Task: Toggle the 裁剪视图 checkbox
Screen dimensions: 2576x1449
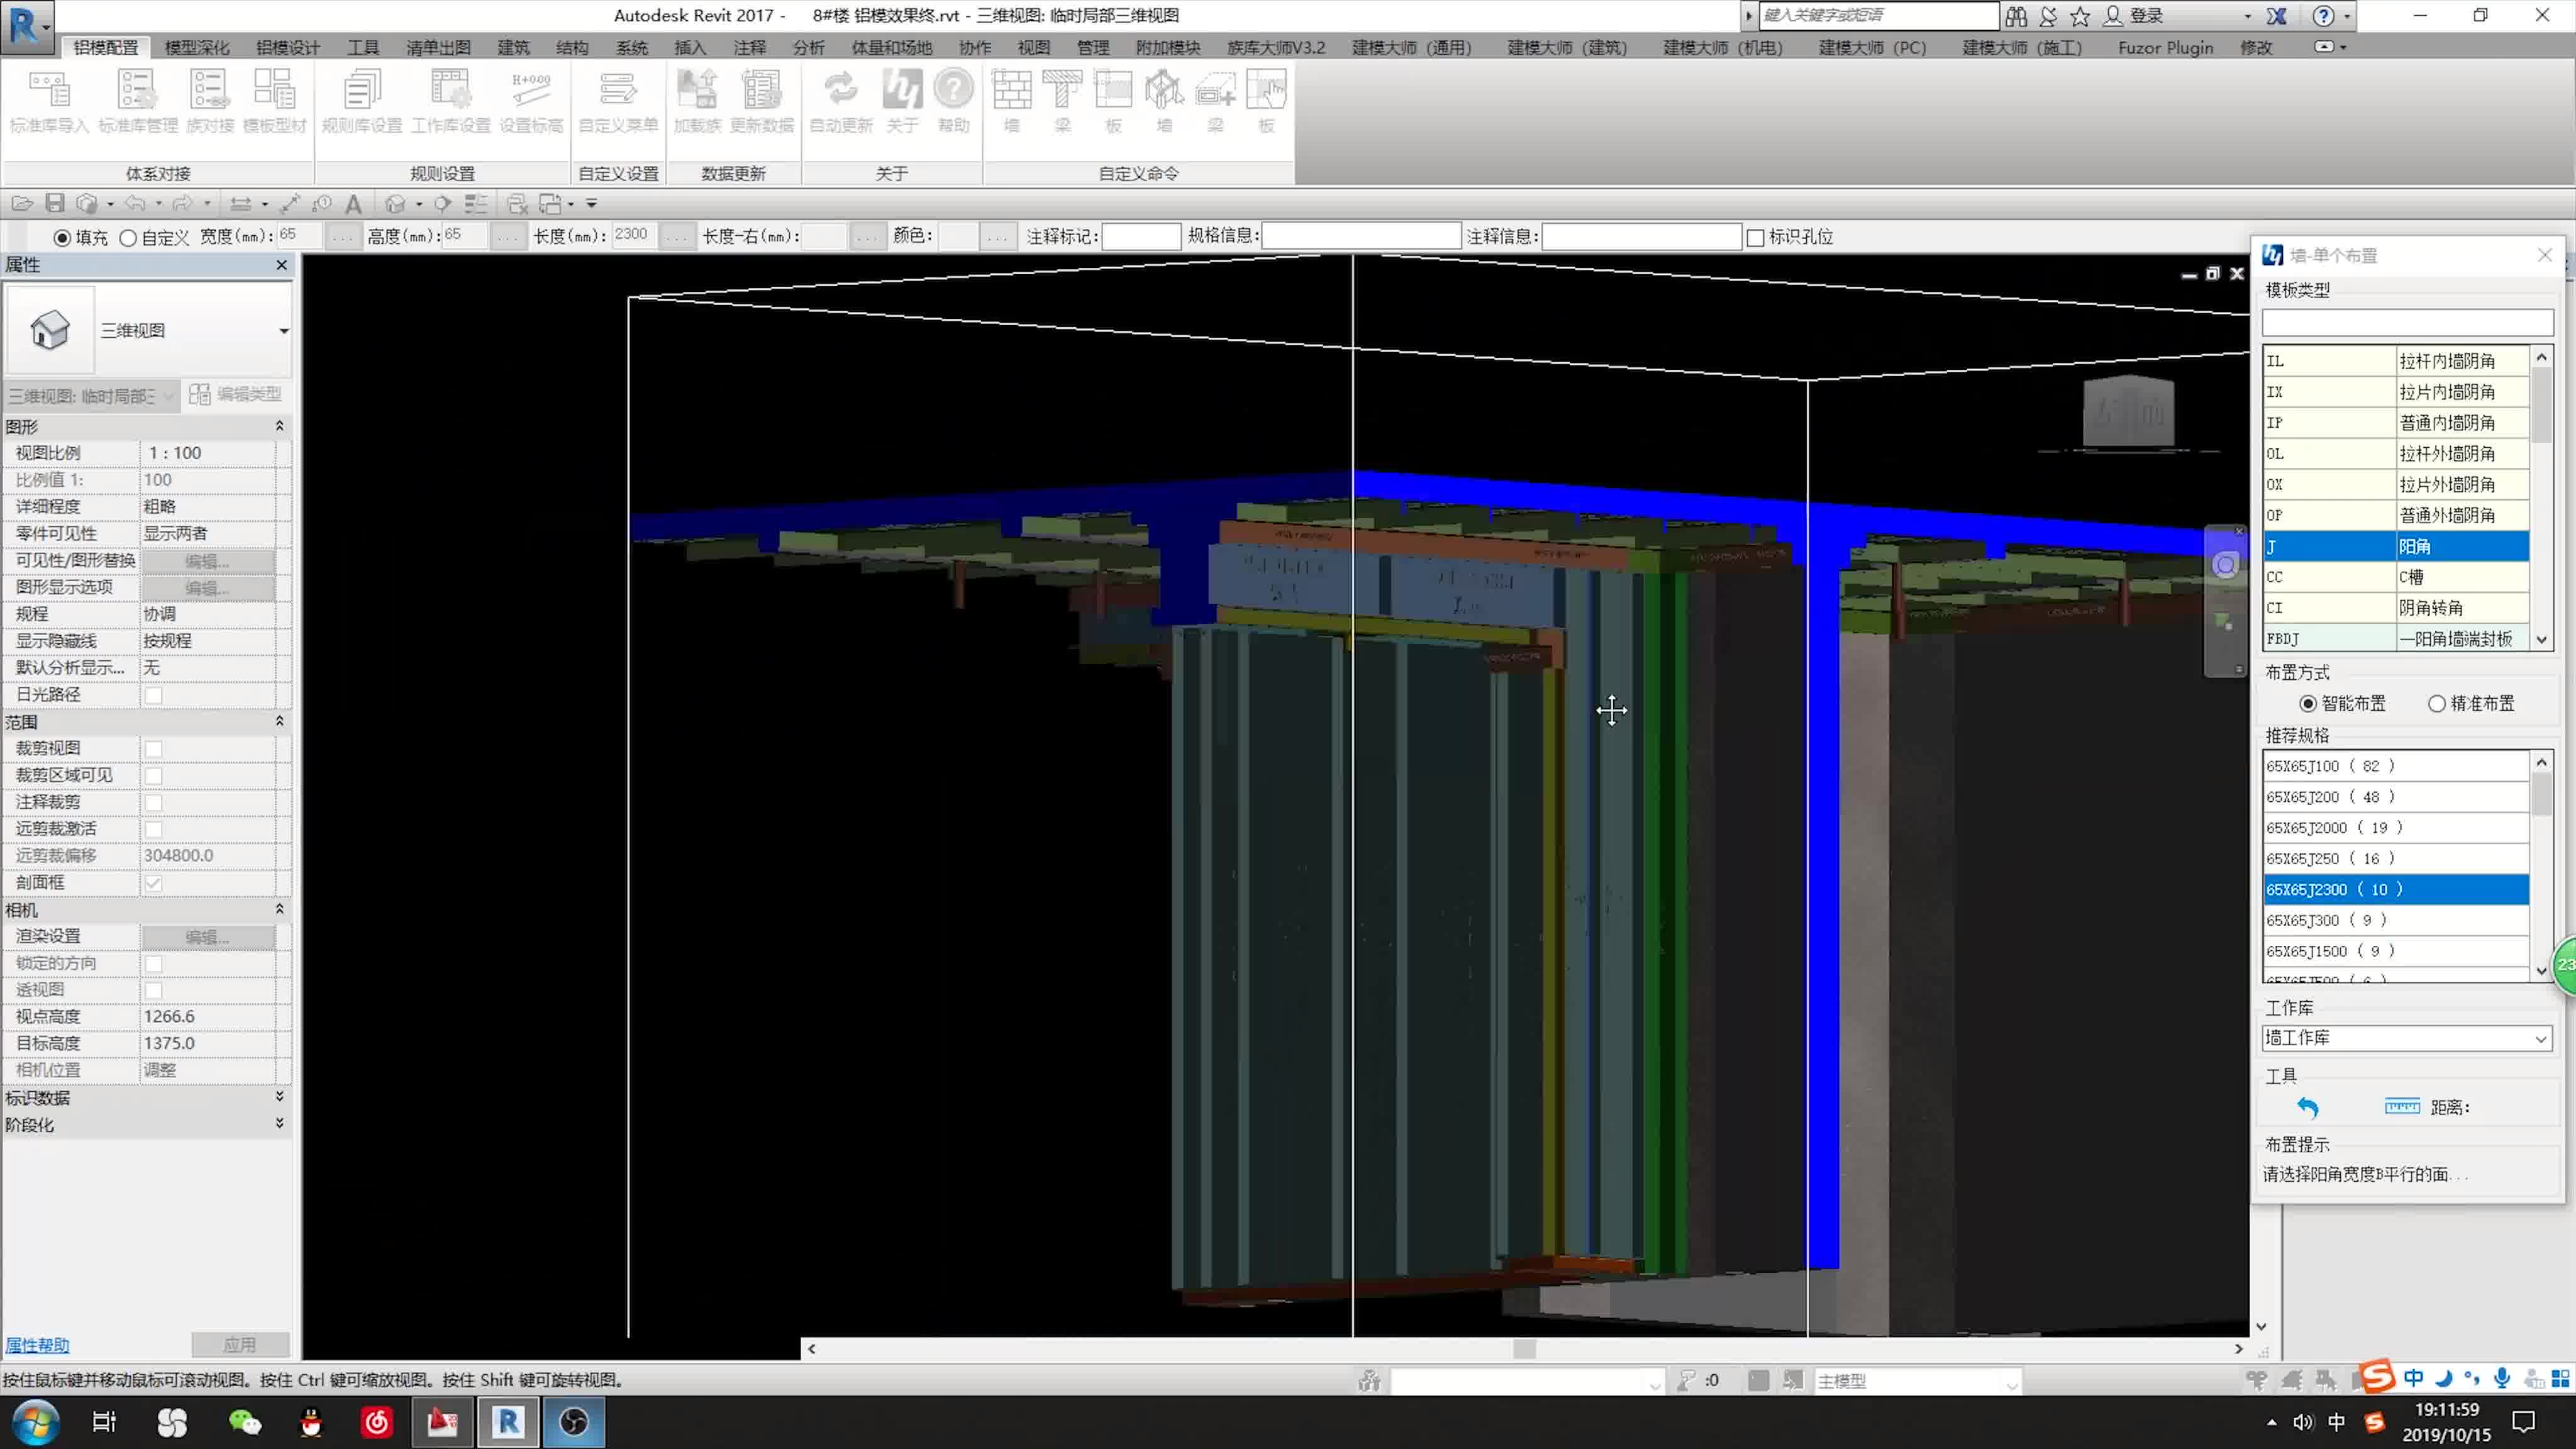Action: 153,749
